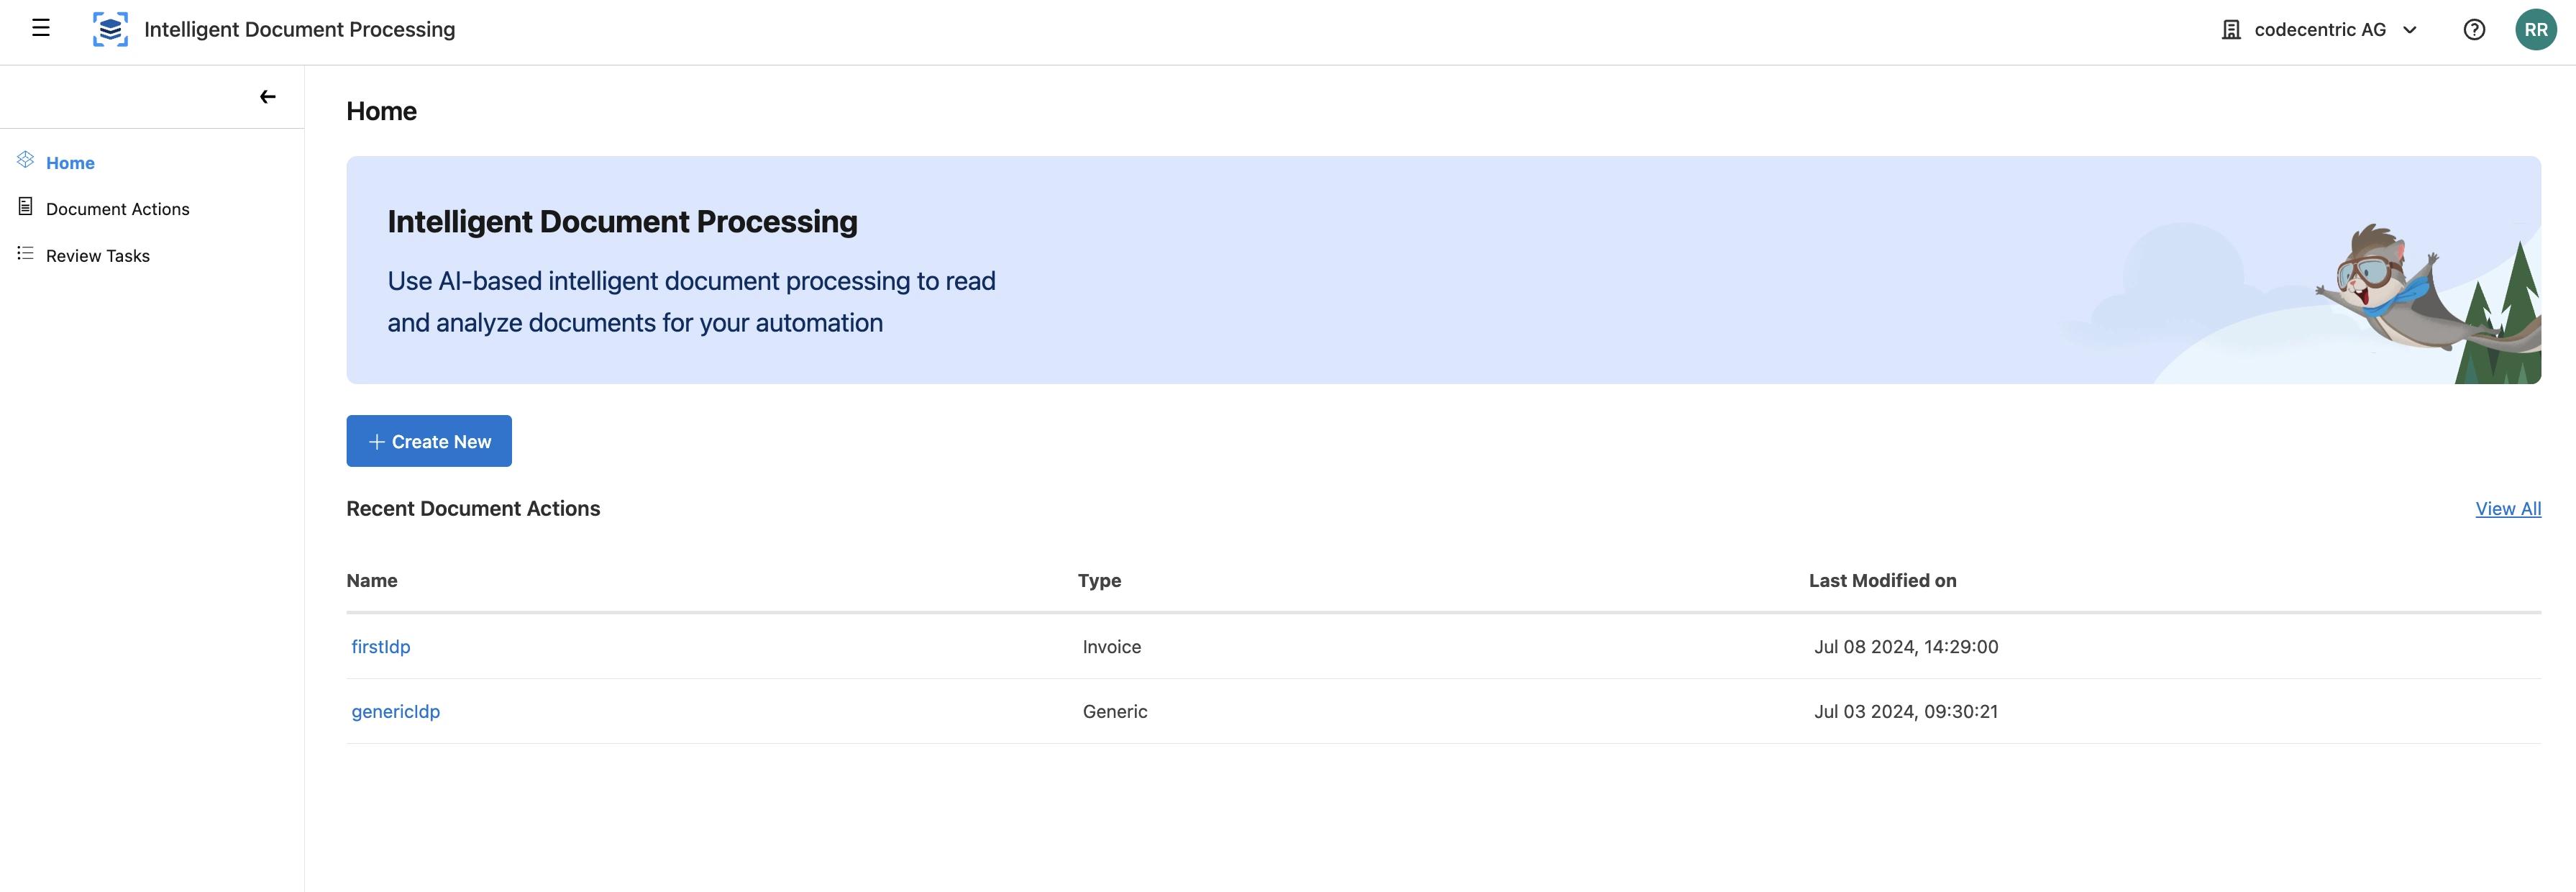
Task: Open Review Tasks in sidebar
Action: point(98,256)
